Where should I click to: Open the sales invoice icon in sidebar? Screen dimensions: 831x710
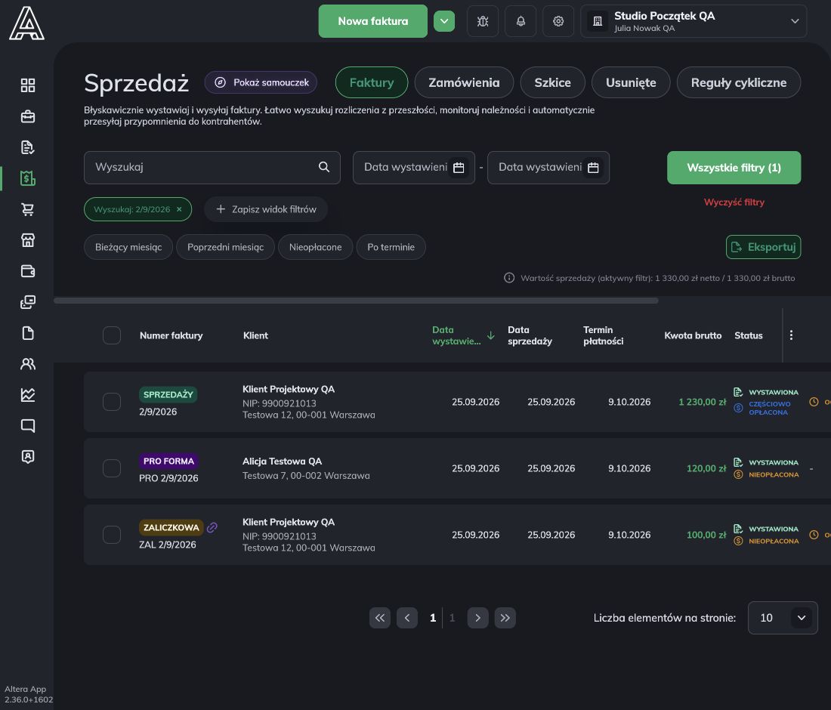coord(27,178)
